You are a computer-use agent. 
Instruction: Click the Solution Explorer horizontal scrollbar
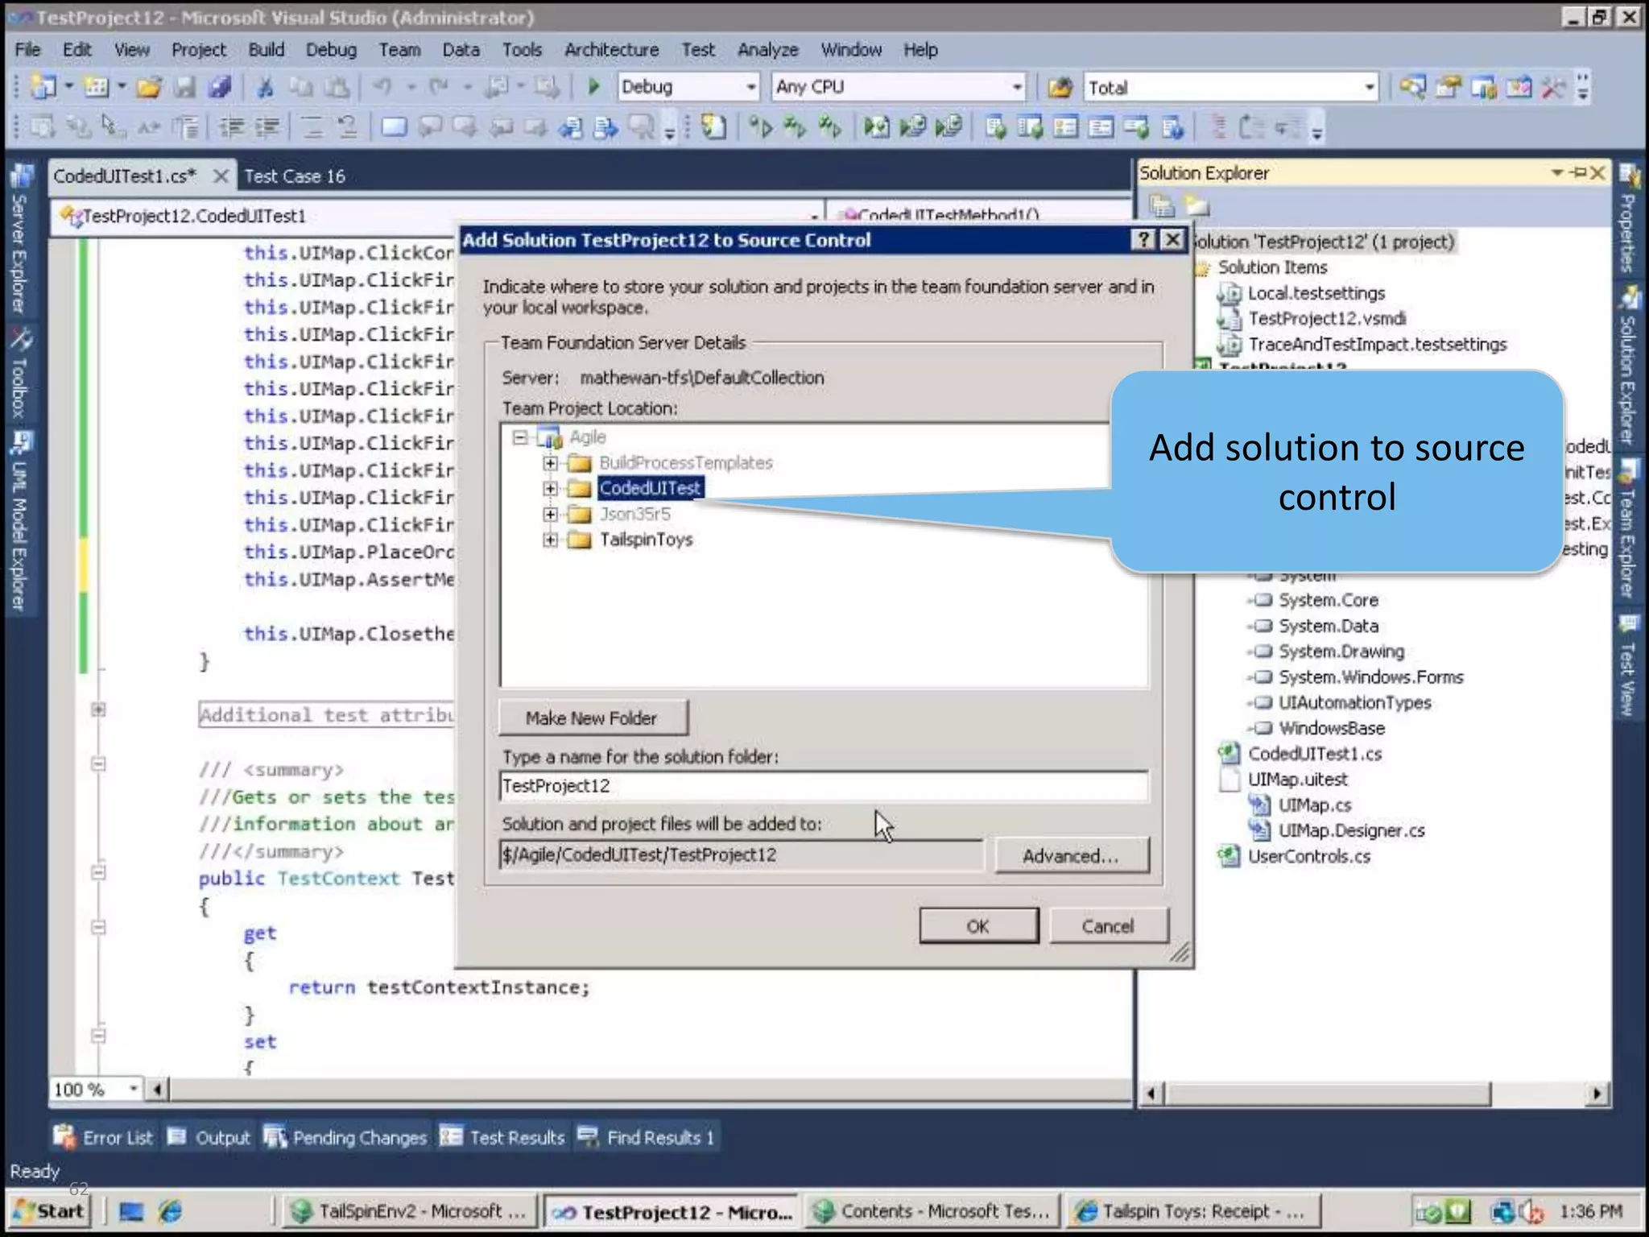coord(1327,1094)
